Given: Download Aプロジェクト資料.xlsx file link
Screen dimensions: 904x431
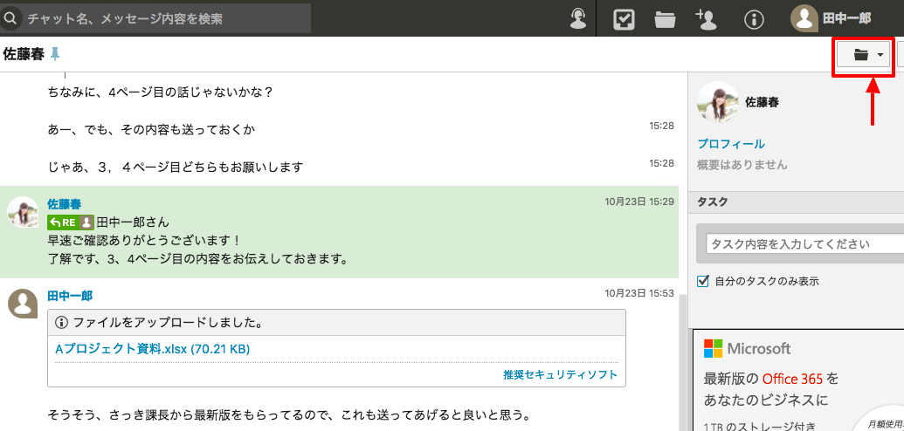Looking at the screenshot, I should pyautogui.click(x=152, y=349).
